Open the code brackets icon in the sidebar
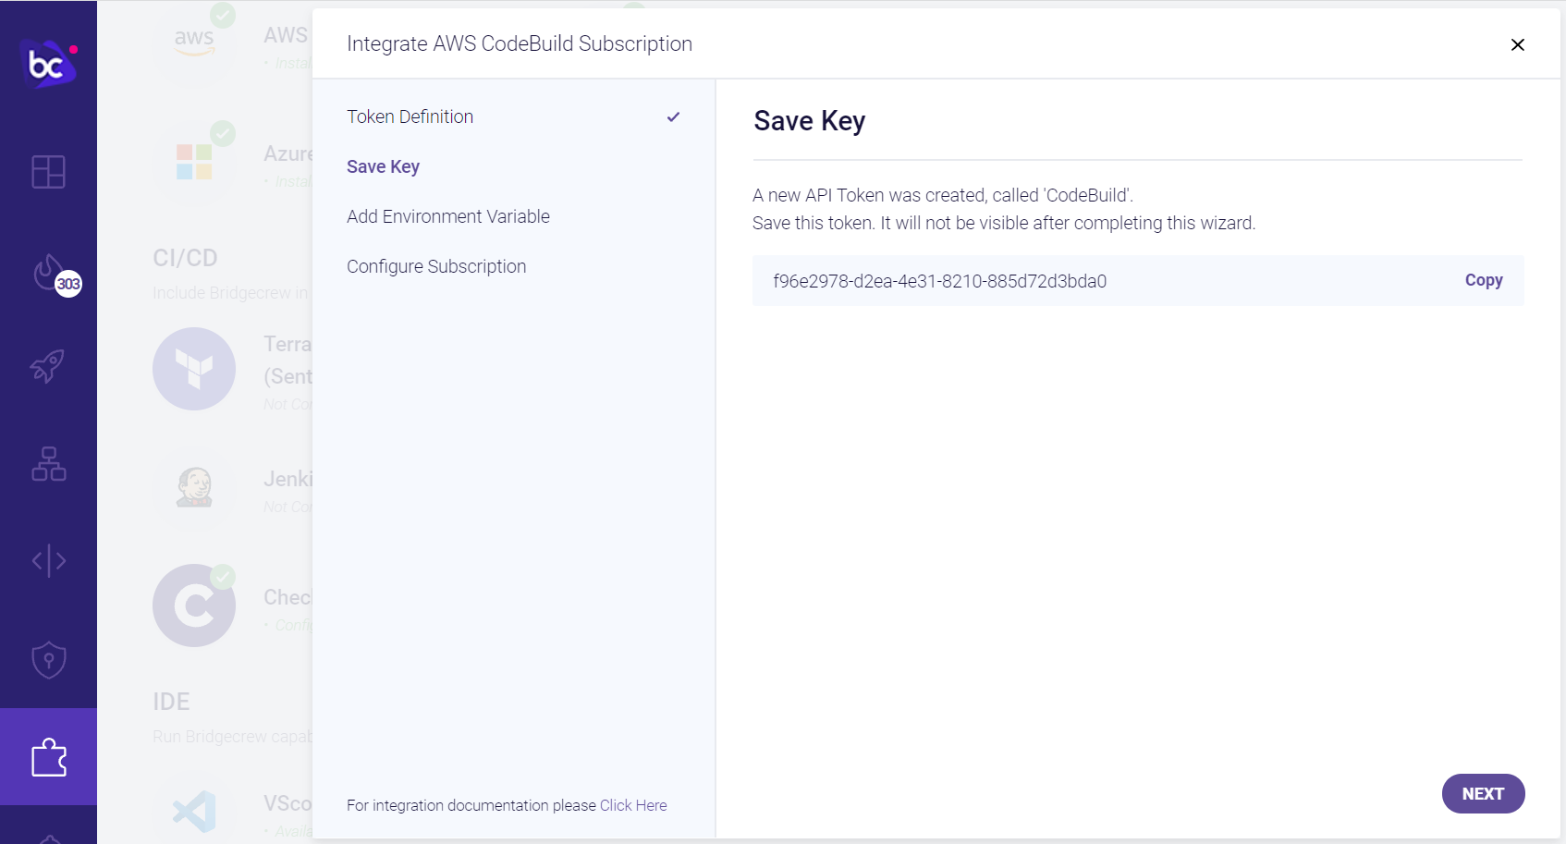 [x=48, y=560]
